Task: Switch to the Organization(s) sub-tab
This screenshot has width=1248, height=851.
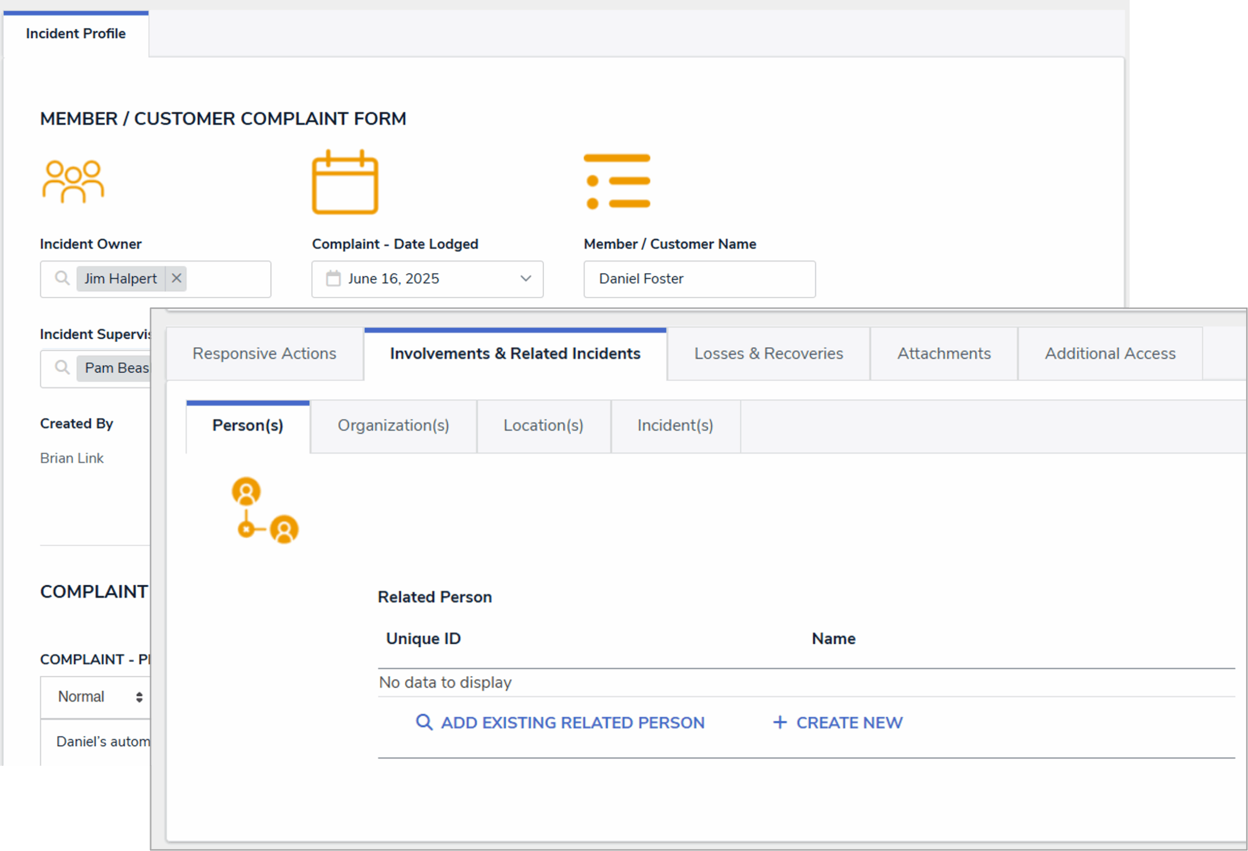Action: (393, 426)
